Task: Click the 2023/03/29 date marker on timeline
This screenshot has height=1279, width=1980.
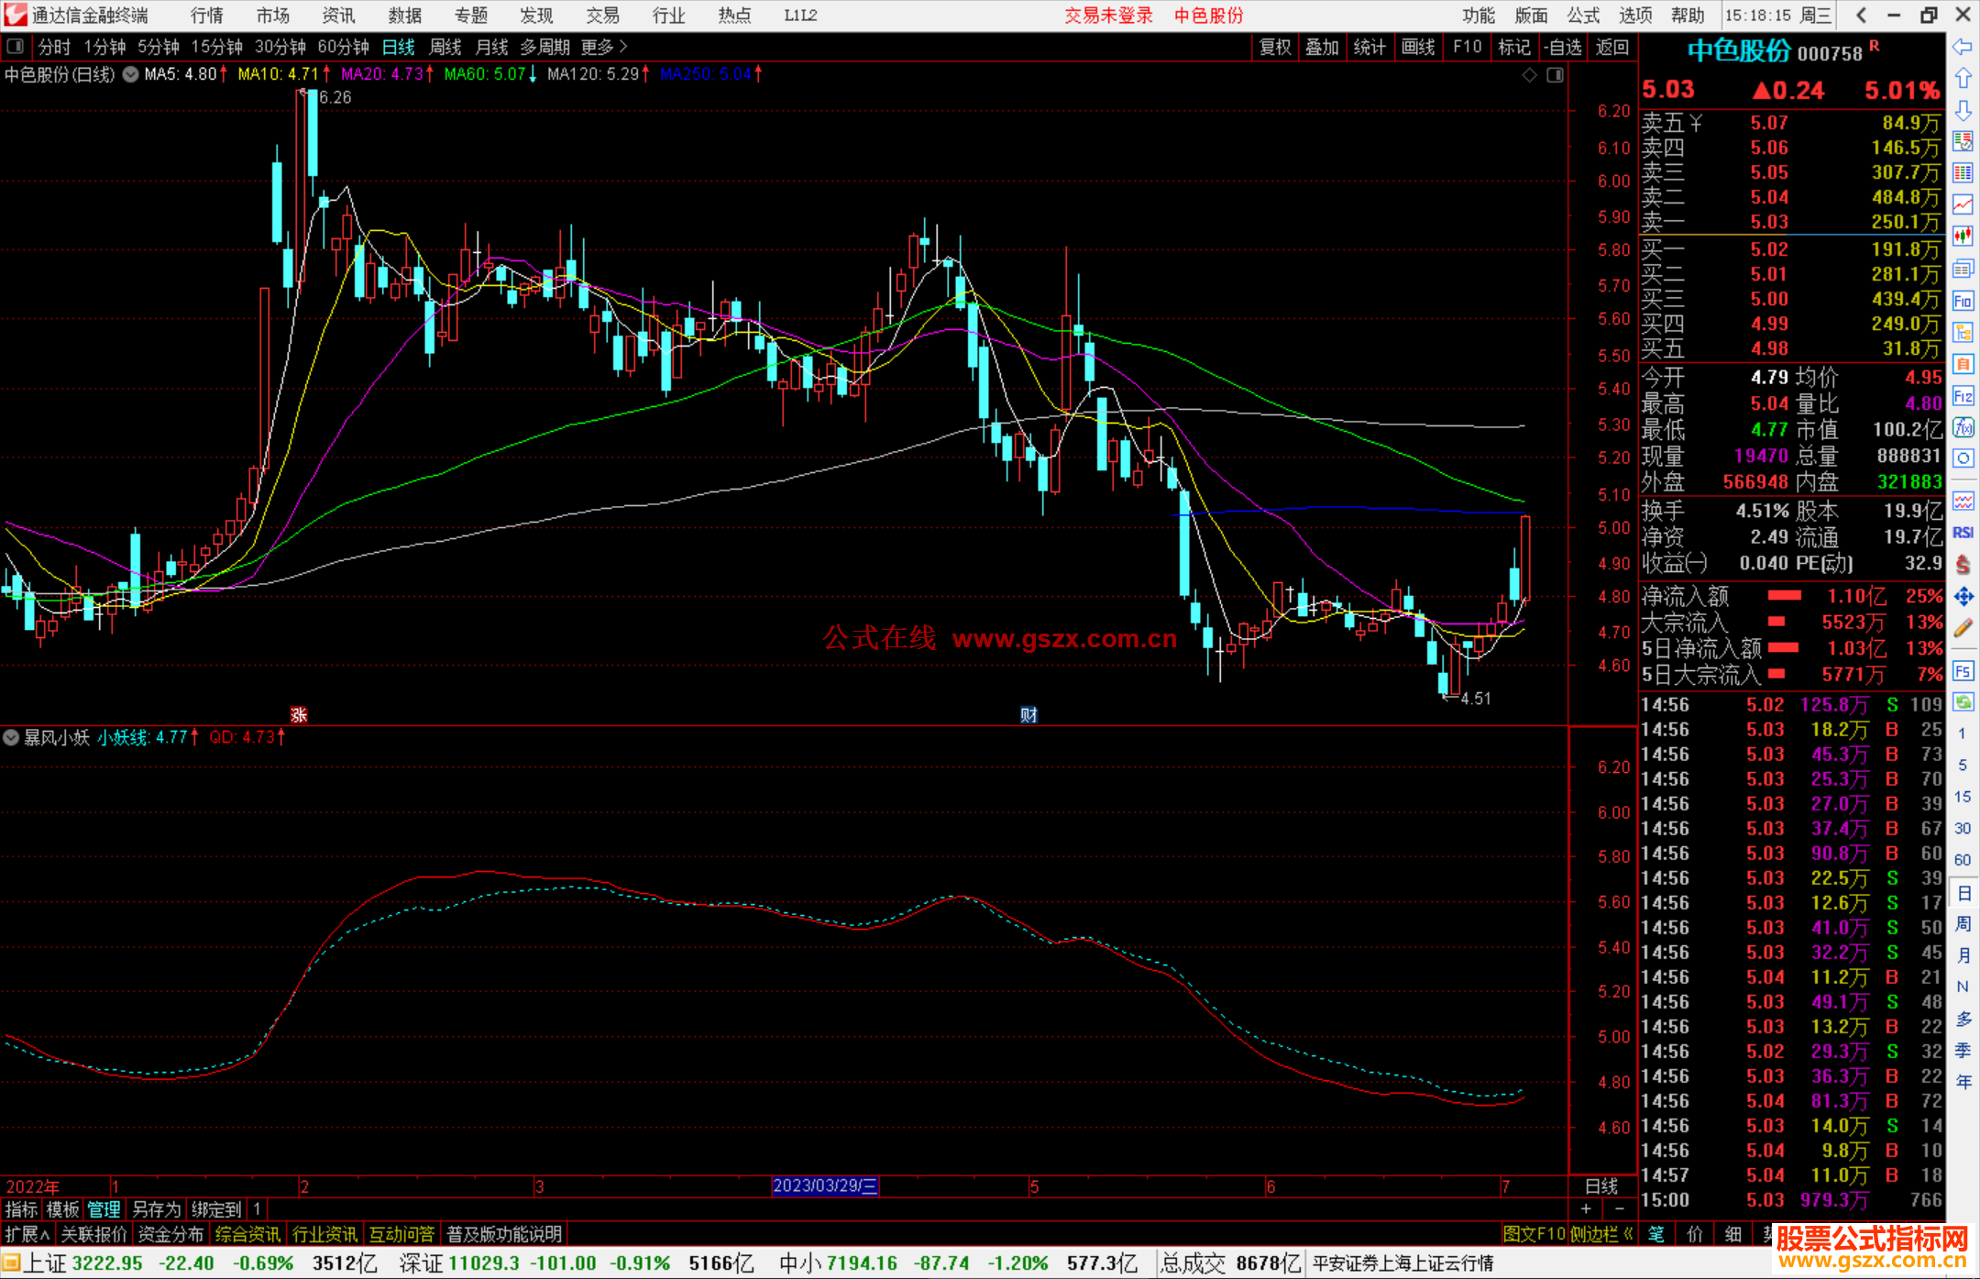Action: (x=824, y=1185)
